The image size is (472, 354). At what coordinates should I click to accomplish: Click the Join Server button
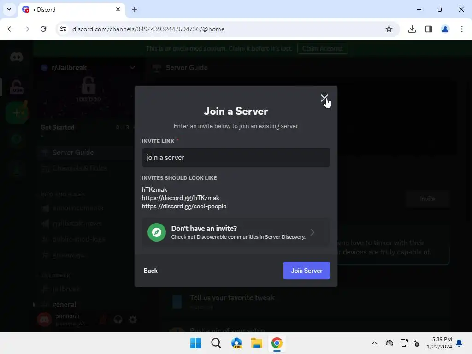click(x=307, y=271)
